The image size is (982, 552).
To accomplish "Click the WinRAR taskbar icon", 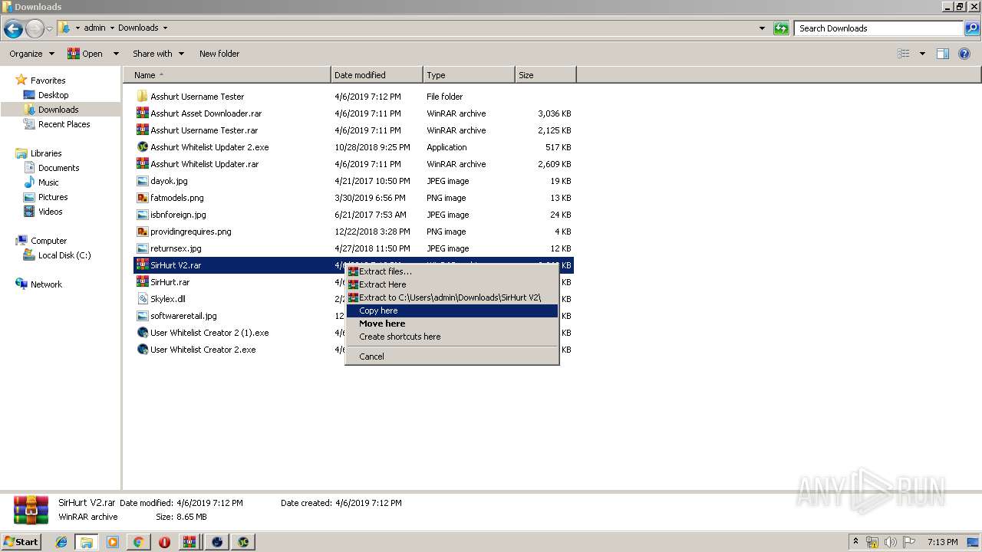I will (x=189, y=542).
